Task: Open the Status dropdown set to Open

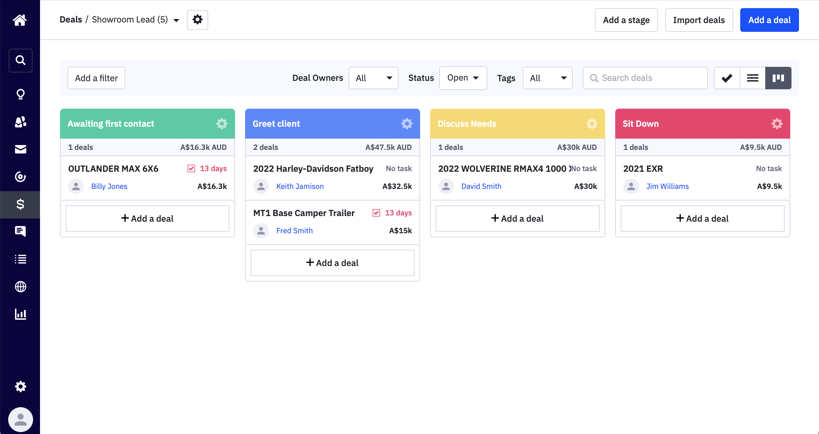Action: 463,78
